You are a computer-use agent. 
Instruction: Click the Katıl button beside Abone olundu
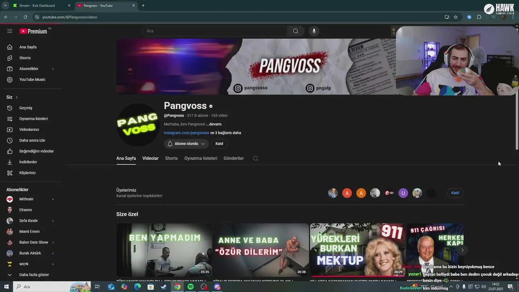(x=219, y=144)
